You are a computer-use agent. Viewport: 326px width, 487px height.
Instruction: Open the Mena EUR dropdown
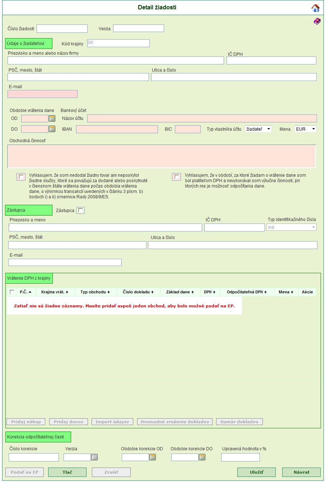[x=306, y=129]
